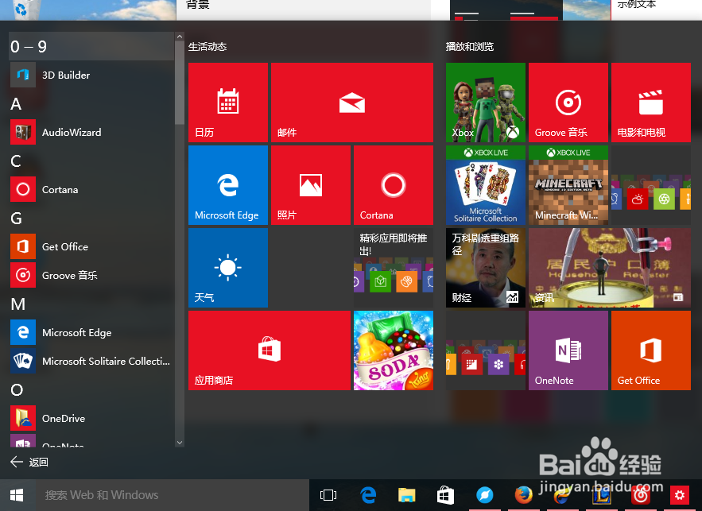Launch the Microsoft Edge tile
This screenshot has width=702, height=511.
pos(228,185)
